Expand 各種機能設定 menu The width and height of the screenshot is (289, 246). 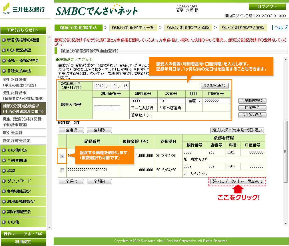23,191
